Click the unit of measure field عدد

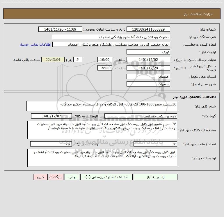[51, 144]
